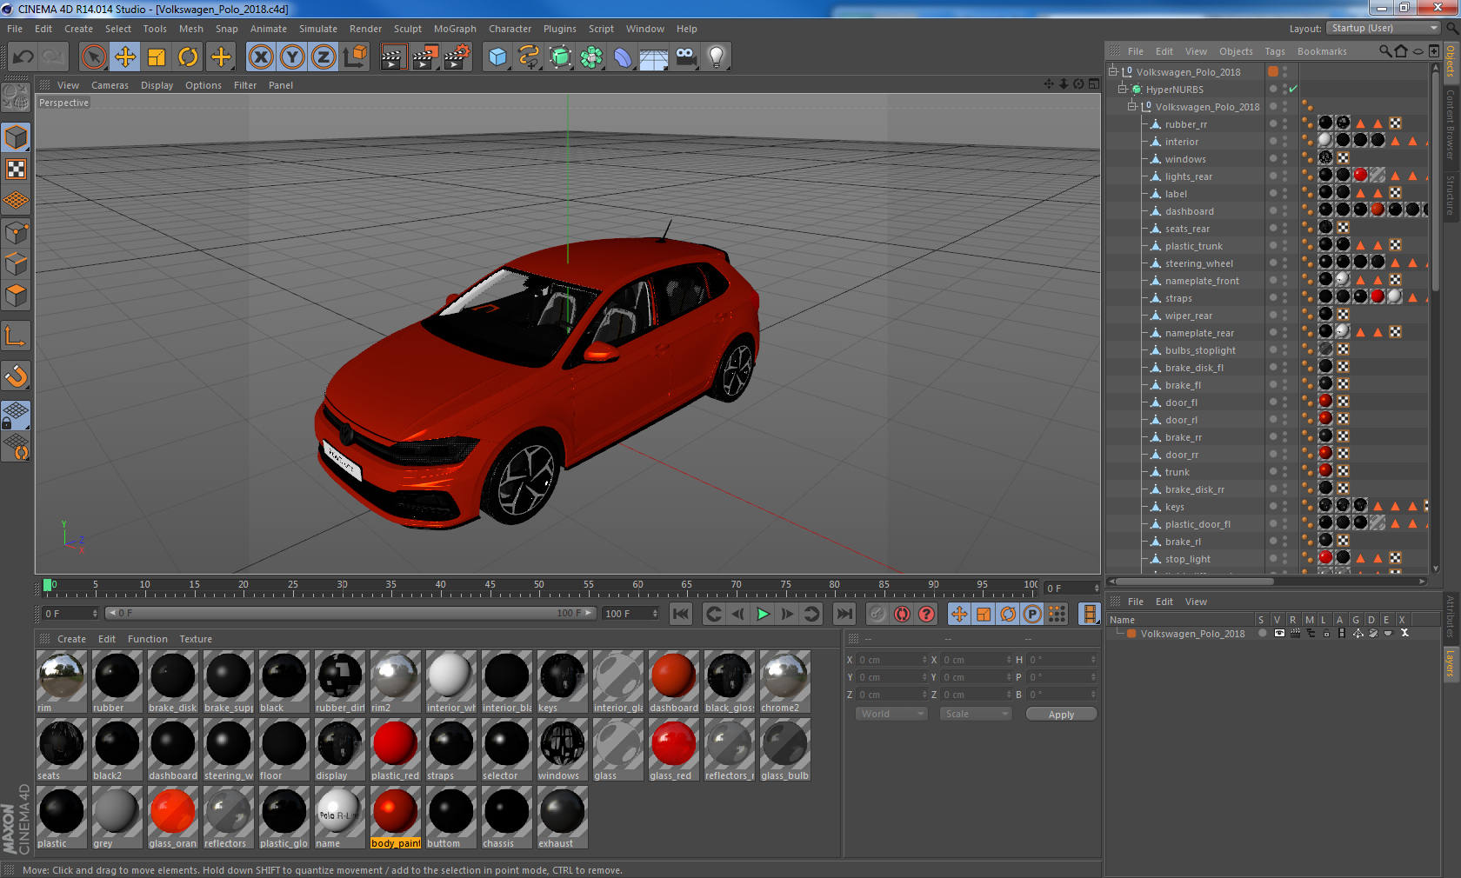
Task: Open the World coordinate dropdown
Action: pyautogui.click(x=891, y=714)
